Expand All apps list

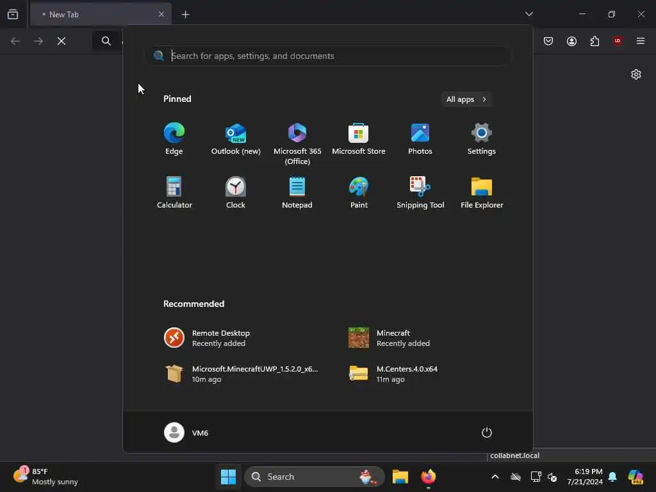[466, 99]
